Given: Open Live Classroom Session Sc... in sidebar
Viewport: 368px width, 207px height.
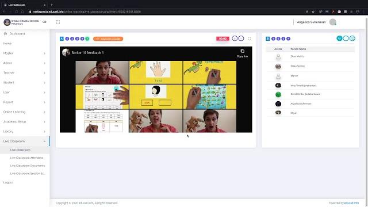Looking at the screenshot, I should (28, 174).
